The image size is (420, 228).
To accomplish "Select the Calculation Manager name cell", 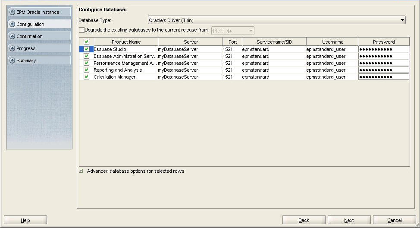I will click(x=125, y=77).
